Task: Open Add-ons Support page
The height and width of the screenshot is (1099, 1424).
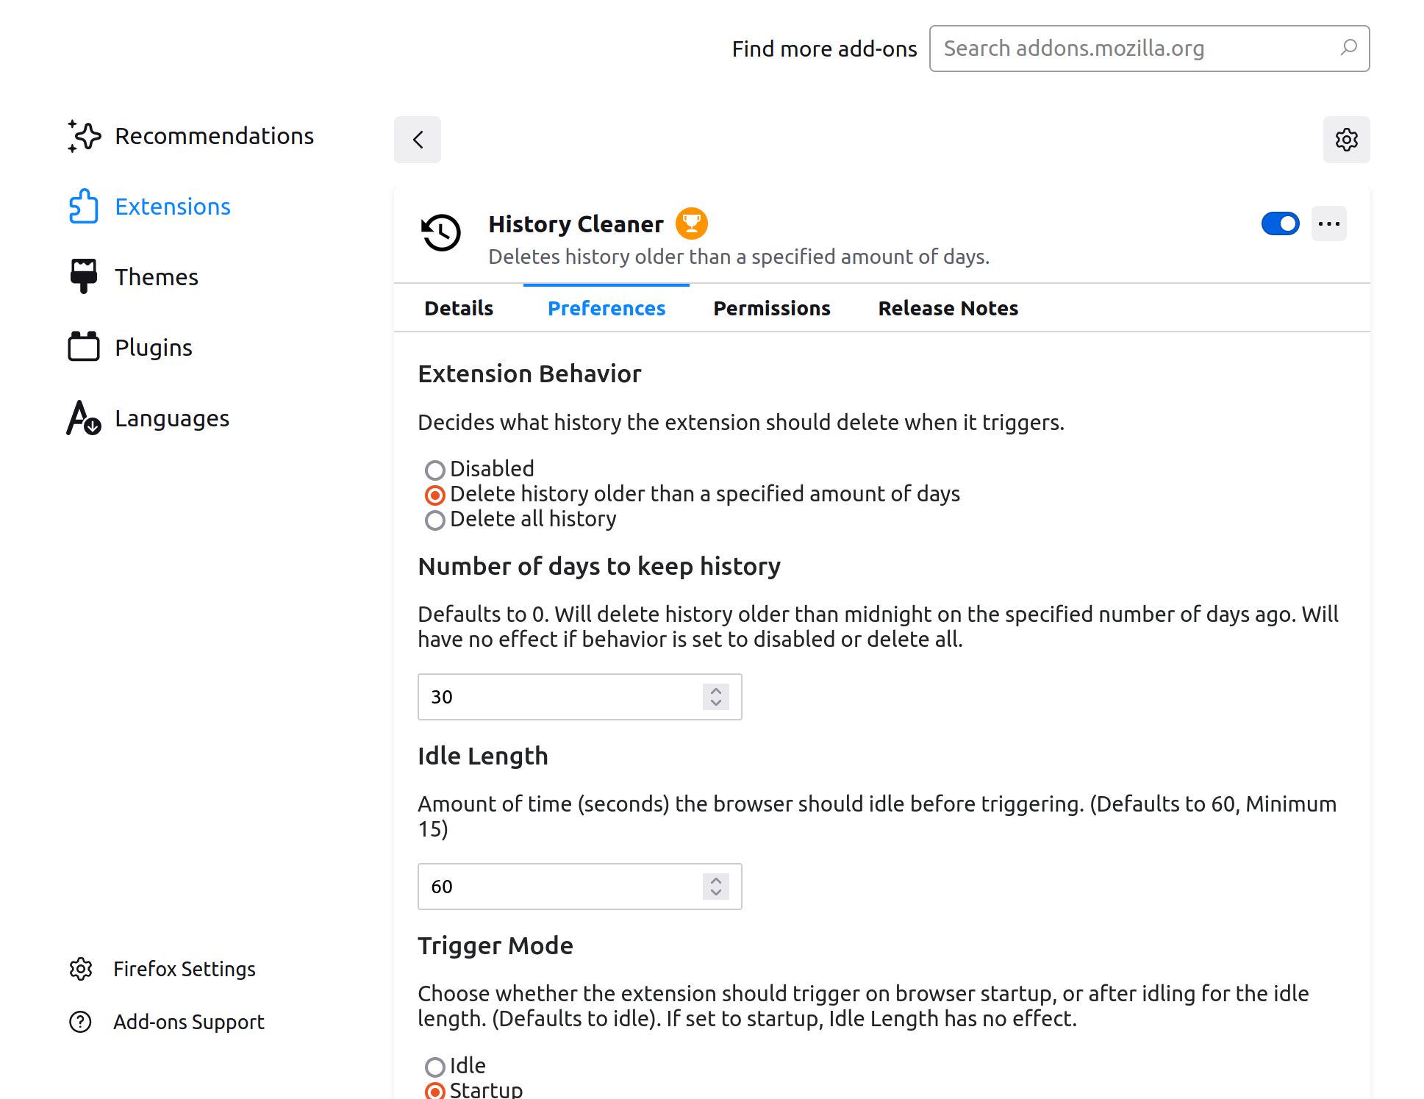Action: (188, 1021)
